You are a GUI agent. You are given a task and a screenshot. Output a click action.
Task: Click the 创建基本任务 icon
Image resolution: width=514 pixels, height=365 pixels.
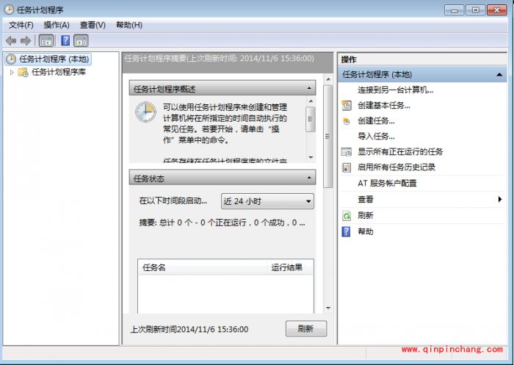(347, 105)
